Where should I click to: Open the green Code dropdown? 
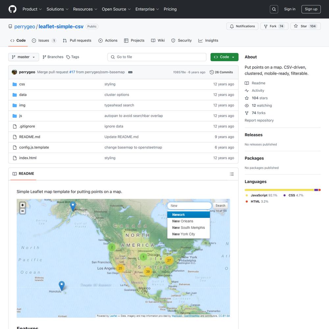tap(224, 57)
